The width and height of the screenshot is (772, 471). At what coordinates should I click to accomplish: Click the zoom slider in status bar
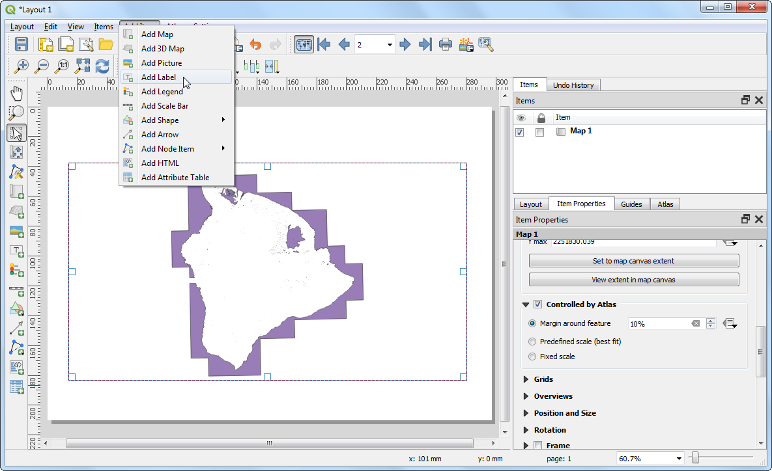[696, 459]
